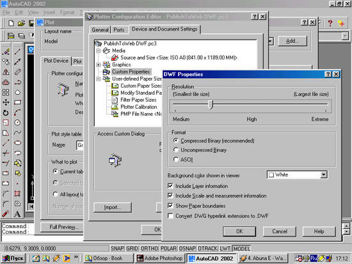Select the Move tool
352x264 pixels.
[6, 102]
